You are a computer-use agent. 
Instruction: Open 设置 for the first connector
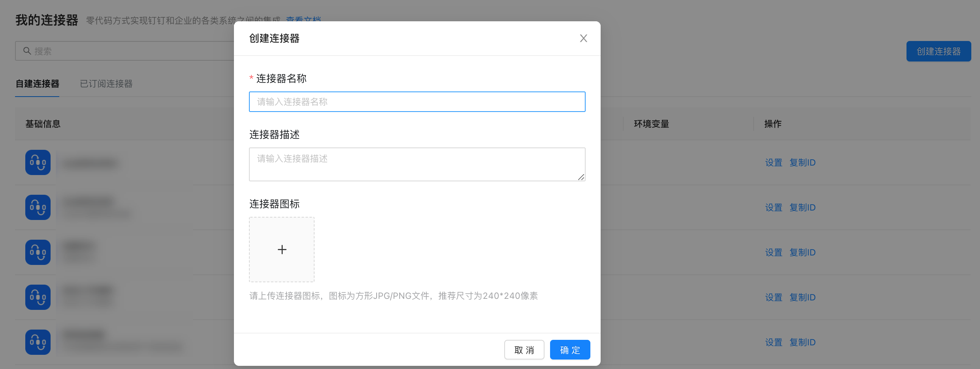[x=773, y=162]
